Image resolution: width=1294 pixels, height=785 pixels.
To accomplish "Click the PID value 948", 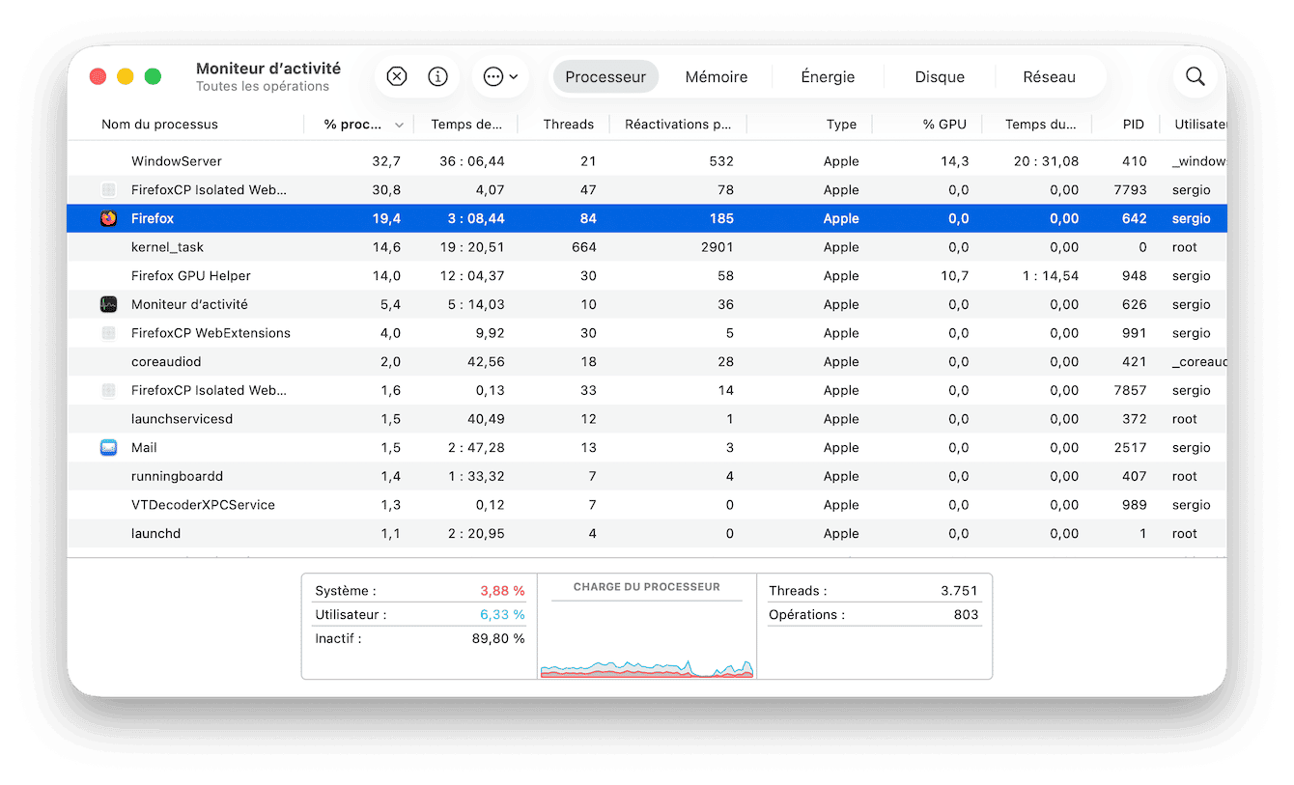I will (x=1135, y=276).
